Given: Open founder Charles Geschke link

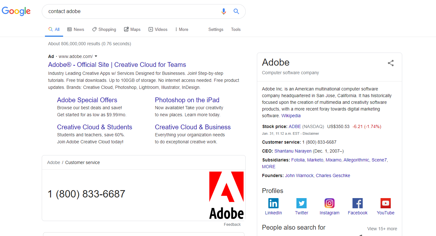Looking at the screenshot, I should (333, 175).
